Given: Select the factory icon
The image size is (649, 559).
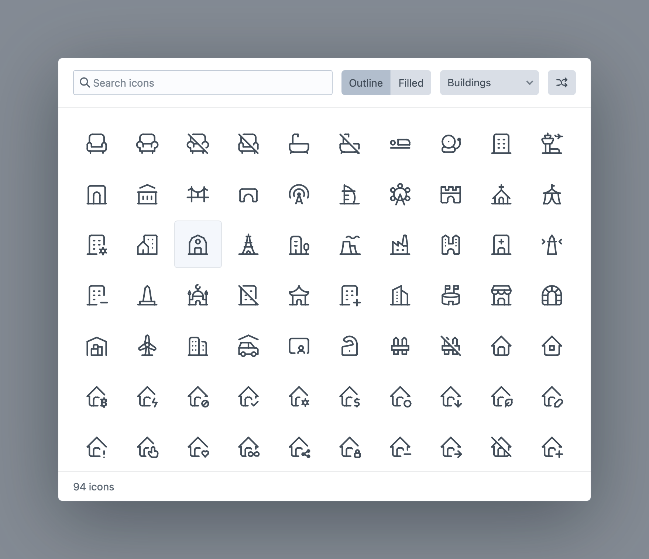Looking at the screenshot, I should (x=400, y=244).
